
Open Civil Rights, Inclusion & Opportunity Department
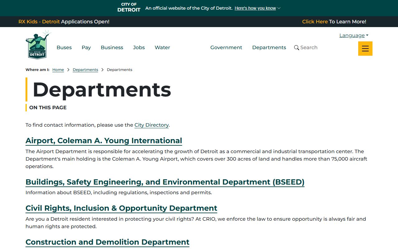[x=121, y=208]
